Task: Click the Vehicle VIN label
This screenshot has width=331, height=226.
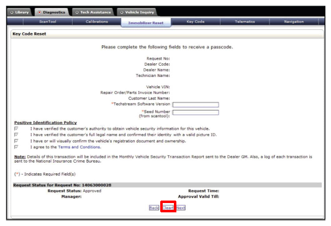Action: click(158, 87)
